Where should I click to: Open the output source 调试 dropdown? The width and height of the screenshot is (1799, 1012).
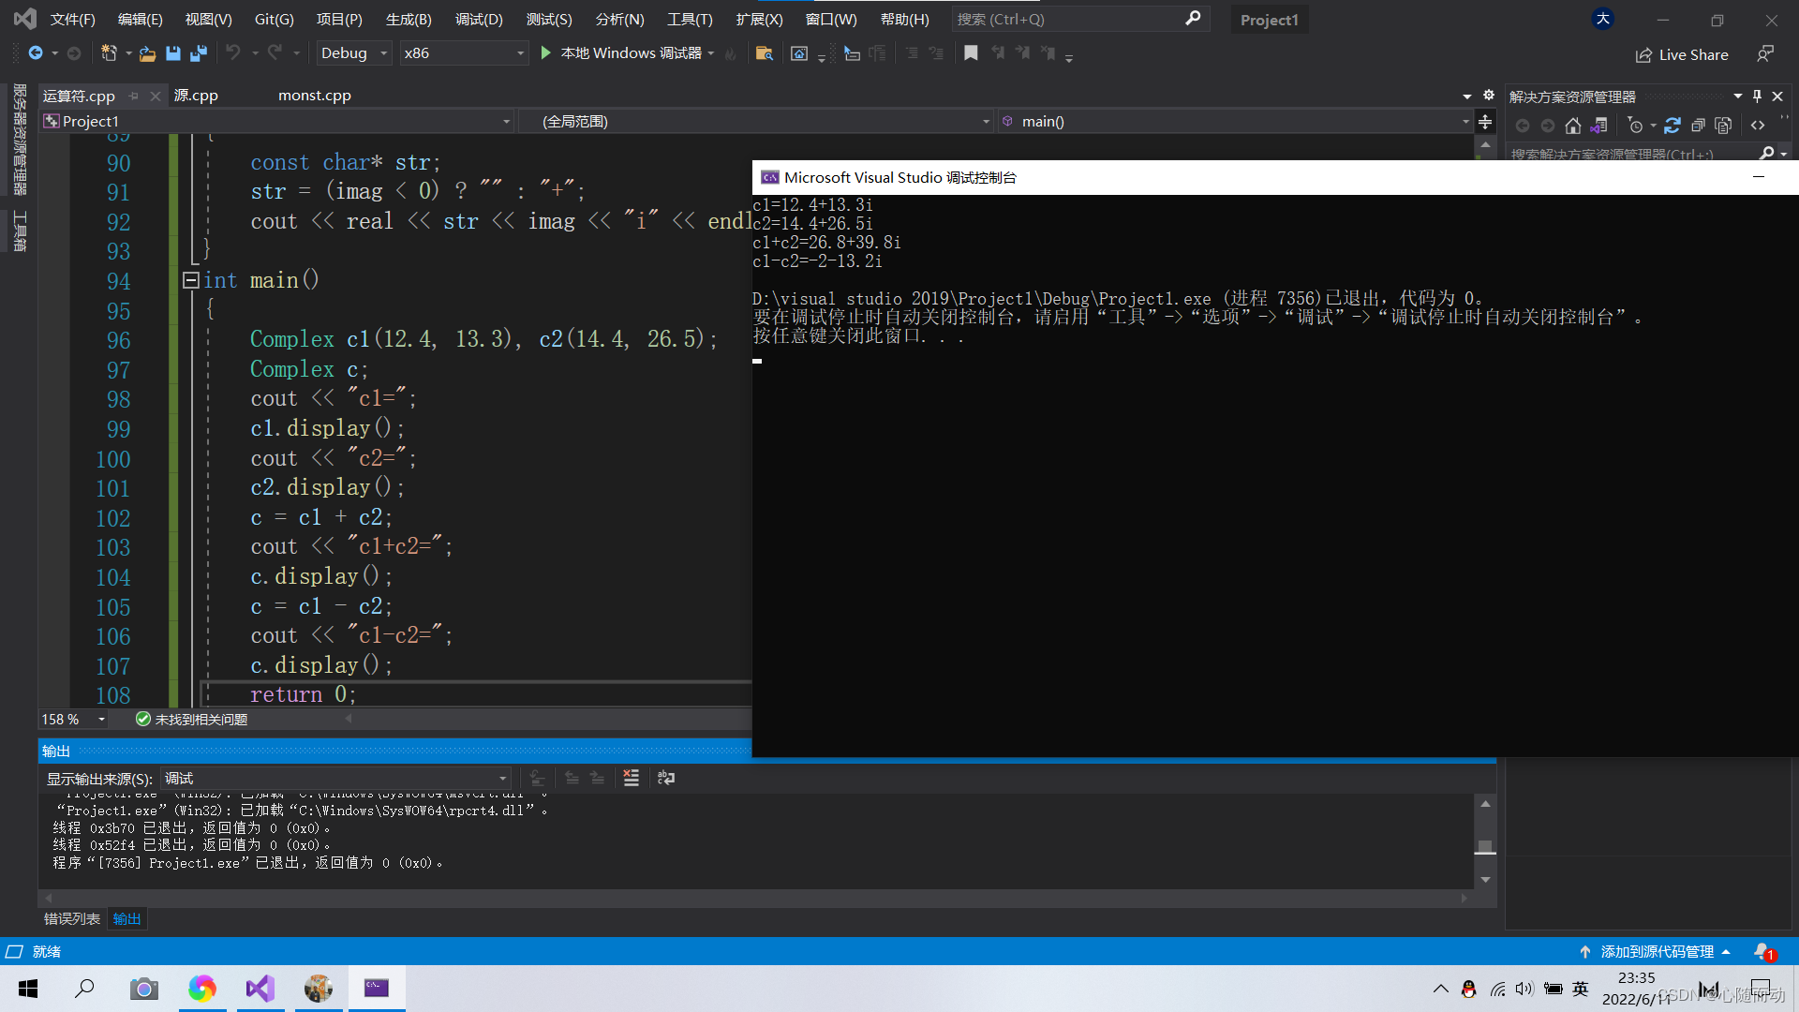coord(335,778)
